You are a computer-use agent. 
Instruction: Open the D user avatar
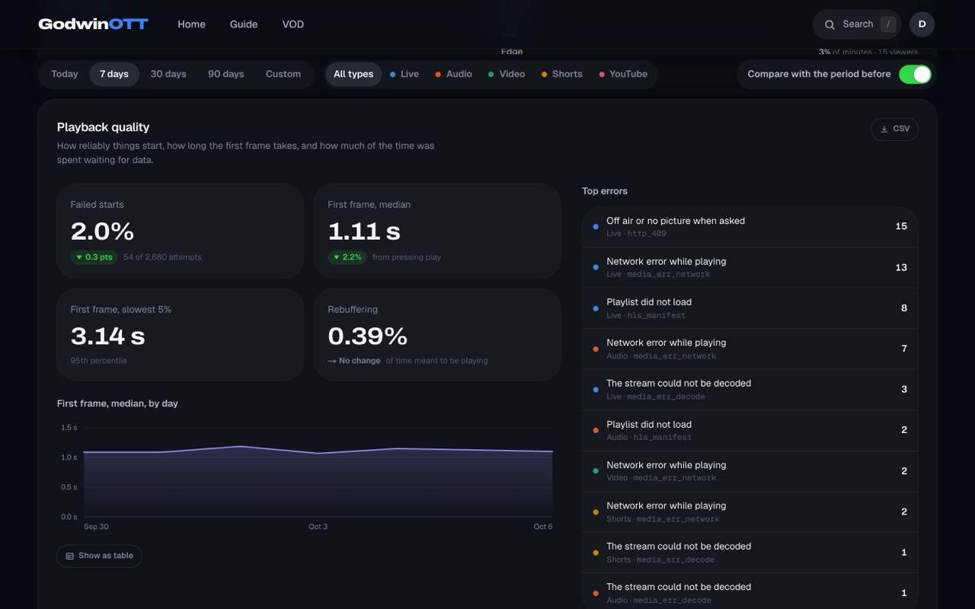(x=922, y=24)
